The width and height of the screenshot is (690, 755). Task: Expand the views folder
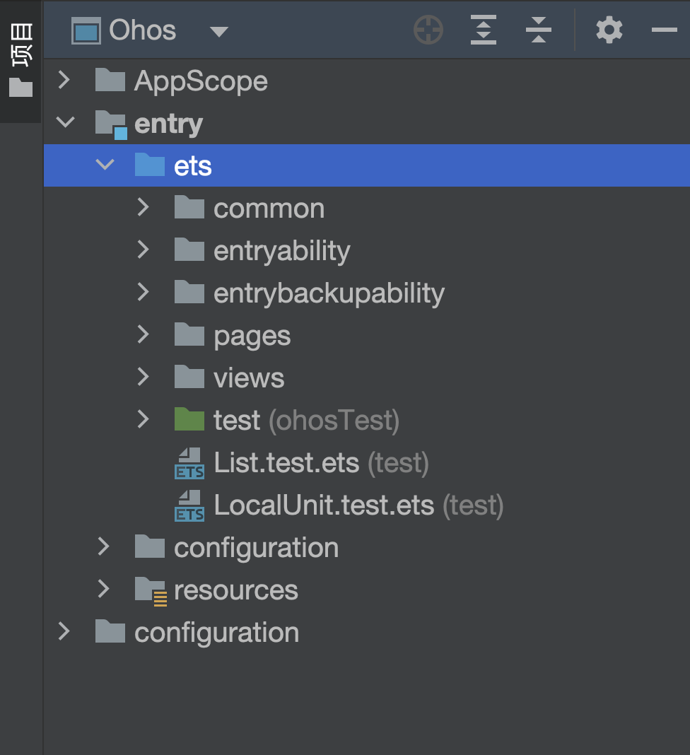point(144,377)
